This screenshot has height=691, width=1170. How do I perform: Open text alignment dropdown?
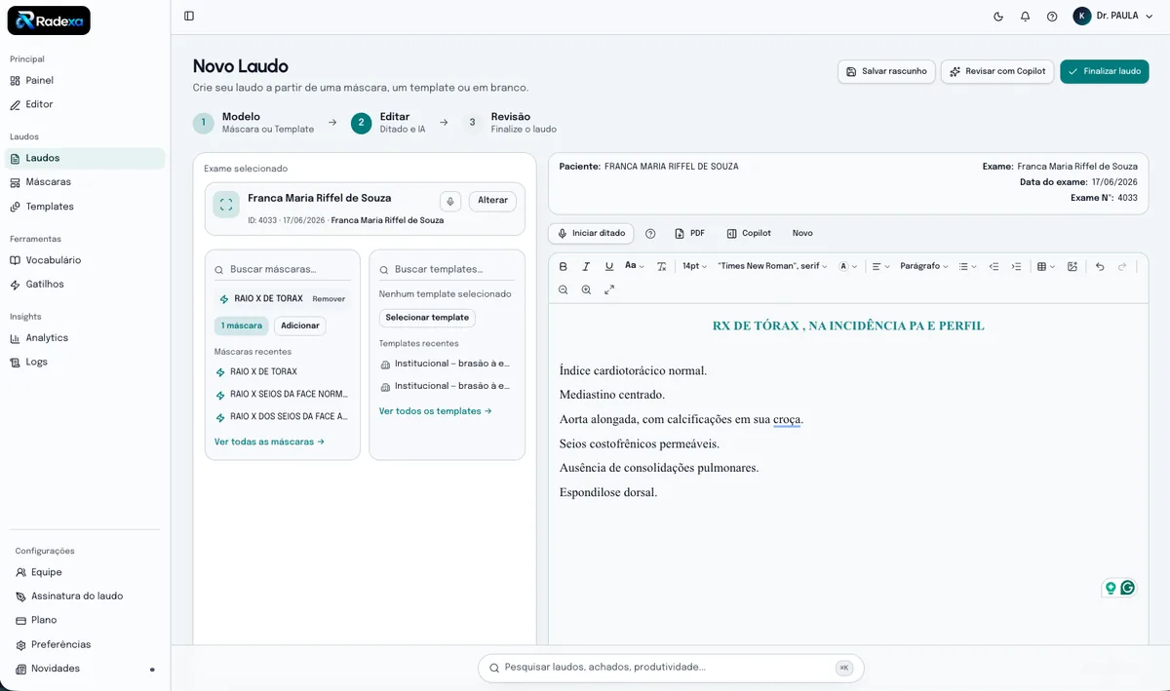coord(880,266)
